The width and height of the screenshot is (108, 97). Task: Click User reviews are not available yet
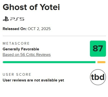click(x=33, y=80)
